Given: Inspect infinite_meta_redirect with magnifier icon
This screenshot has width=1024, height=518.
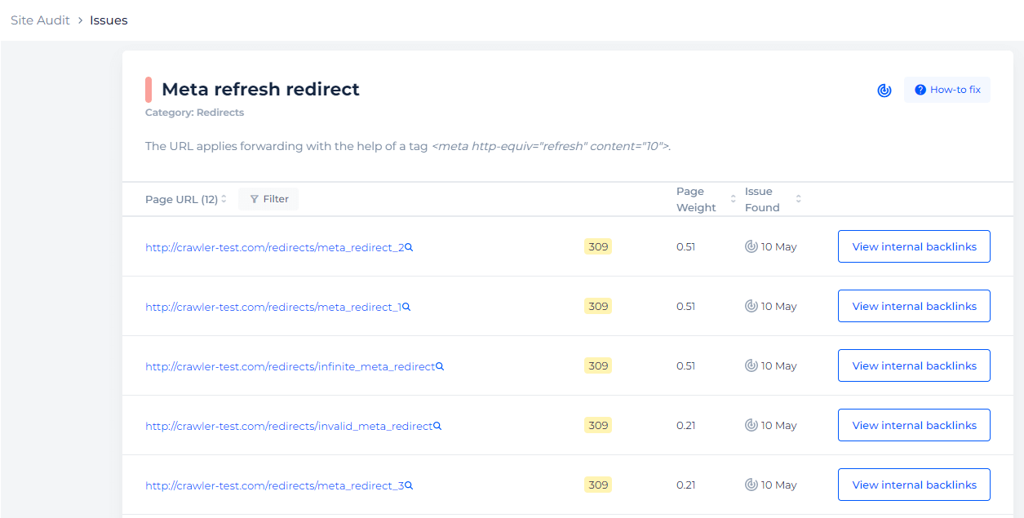Looking at the screenshot, I should tap(440, 366).
